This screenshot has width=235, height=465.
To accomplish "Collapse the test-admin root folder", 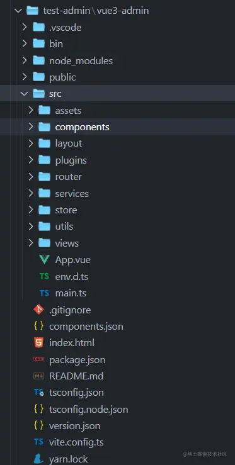I will coord(18,11).
